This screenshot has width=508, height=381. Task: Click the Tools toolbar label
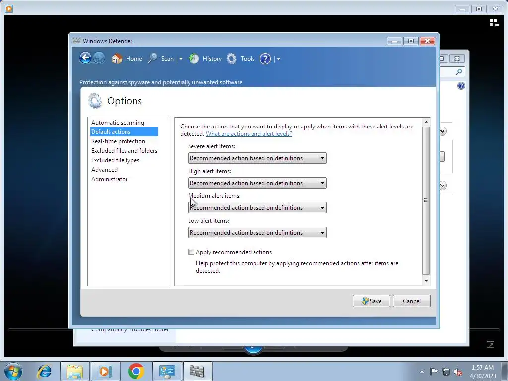point(248,59)
